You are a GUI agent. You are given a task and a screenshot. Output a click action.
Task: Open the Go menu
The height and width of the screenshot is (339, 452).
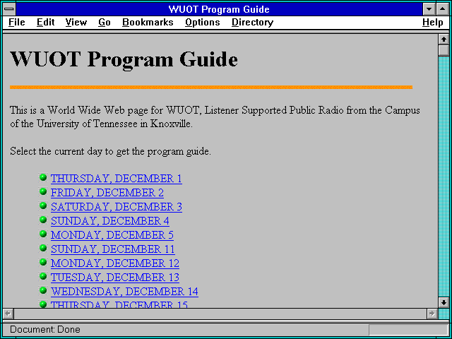[105, 23]
